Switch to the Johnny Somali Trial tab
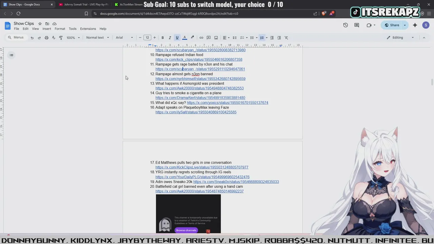The image size is (434, 244). (83, 4)
